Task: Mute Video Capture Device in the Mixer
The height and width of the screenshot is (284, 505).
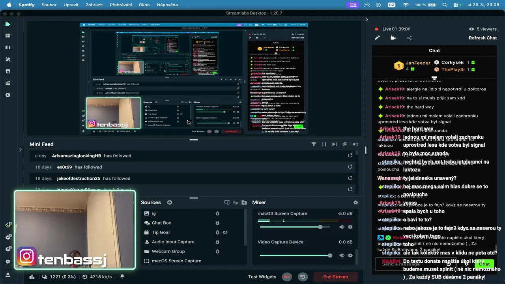Action: coord(342,256)
